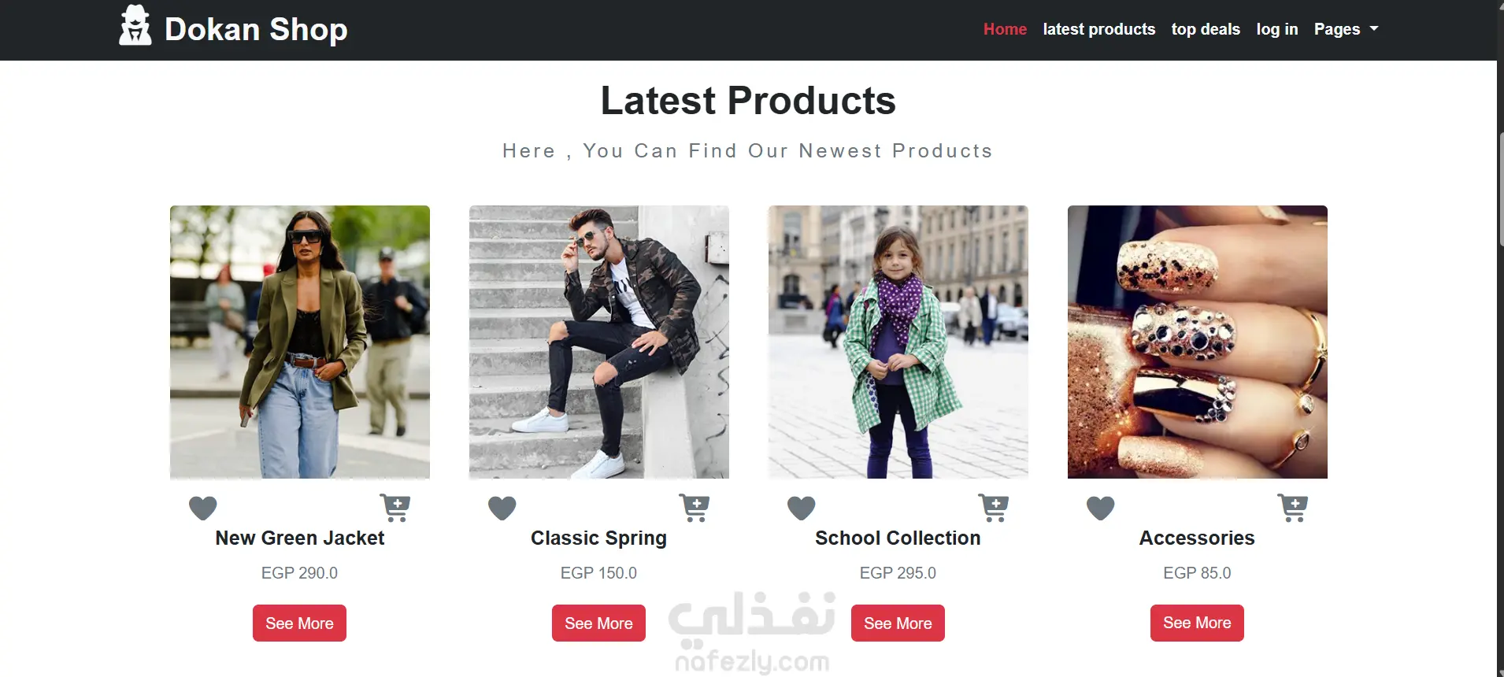
Task: See More about New Green Jacket
Action: (299, 623)
